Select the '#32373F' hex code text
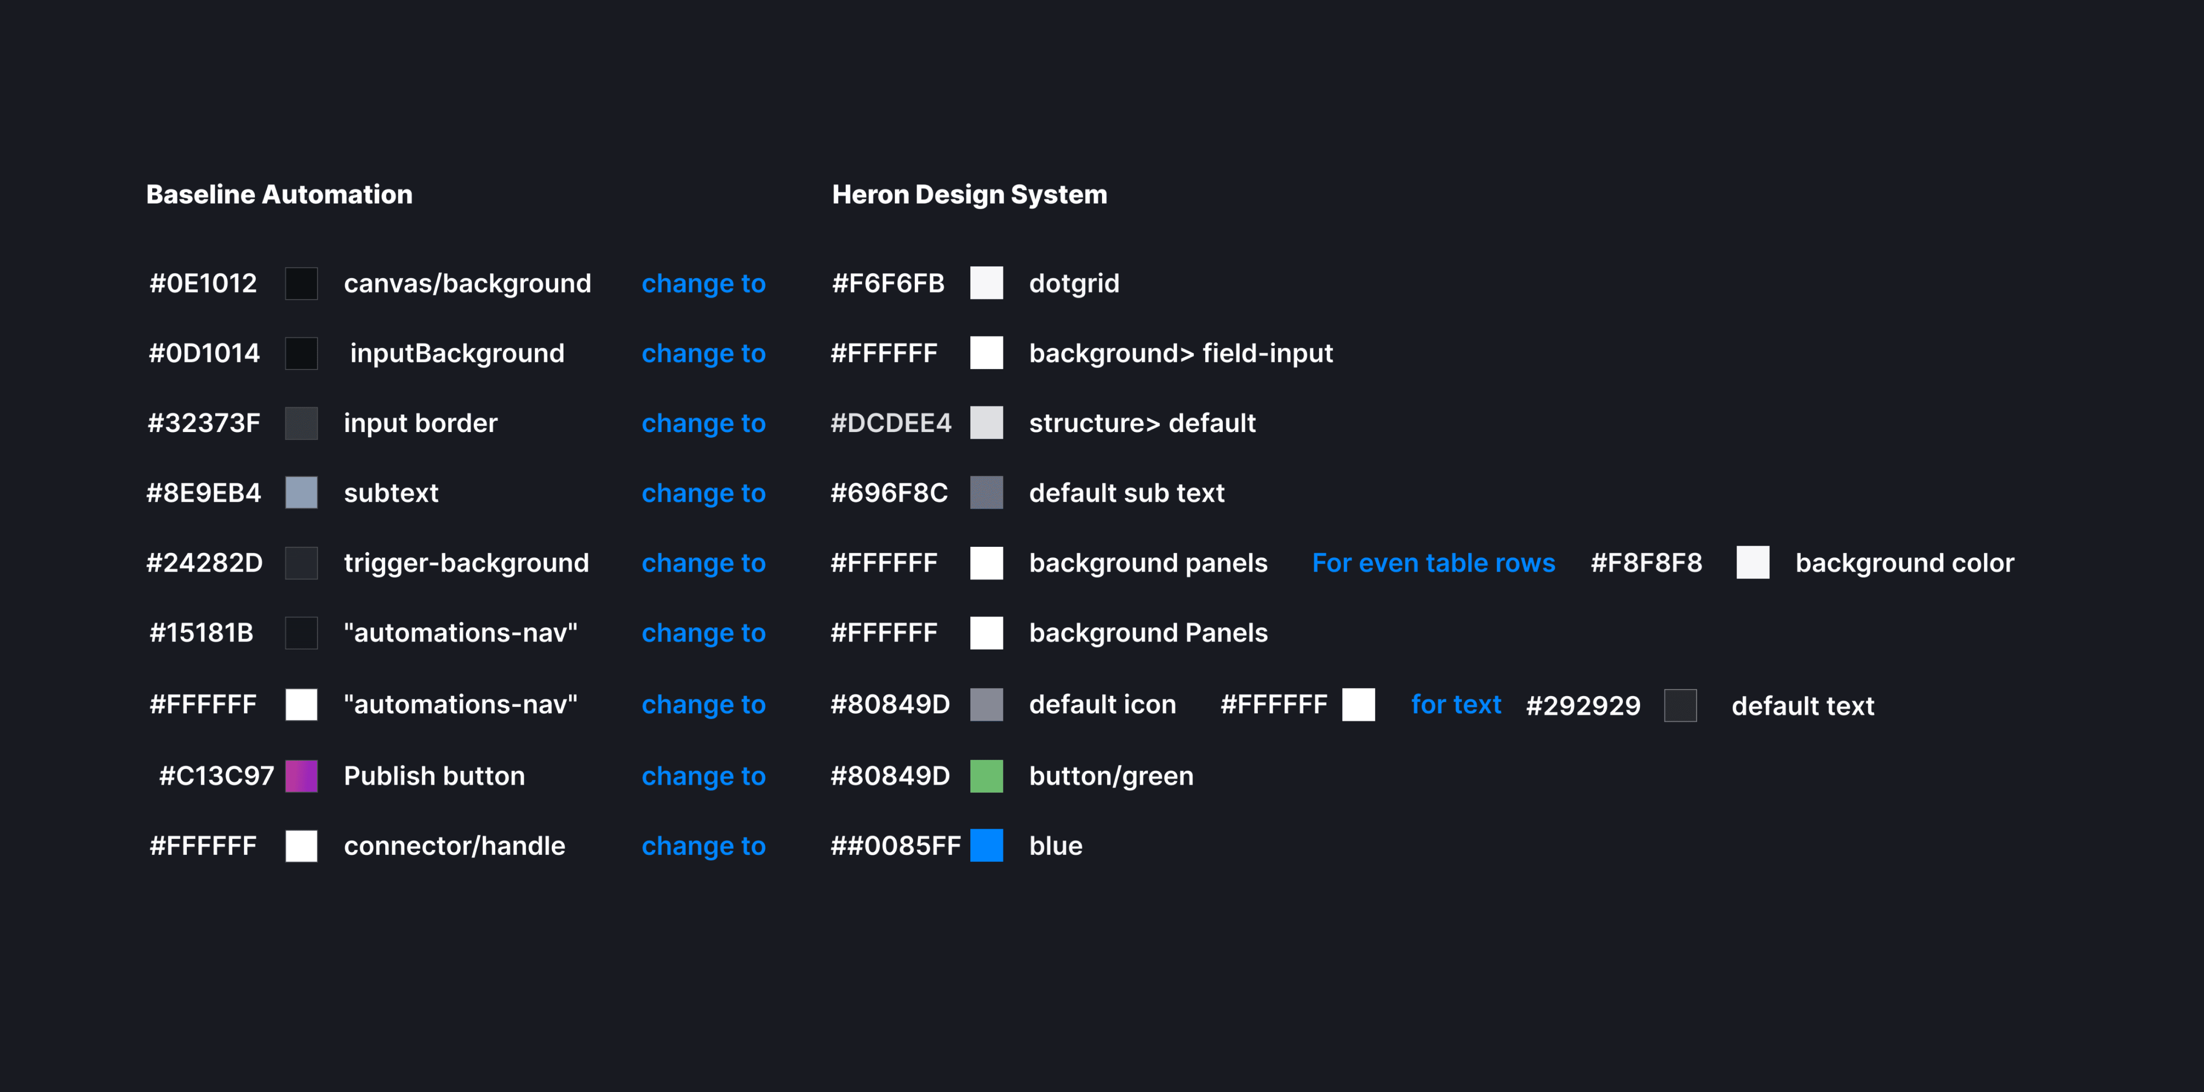2204x1092 pixels. [204, 422]
